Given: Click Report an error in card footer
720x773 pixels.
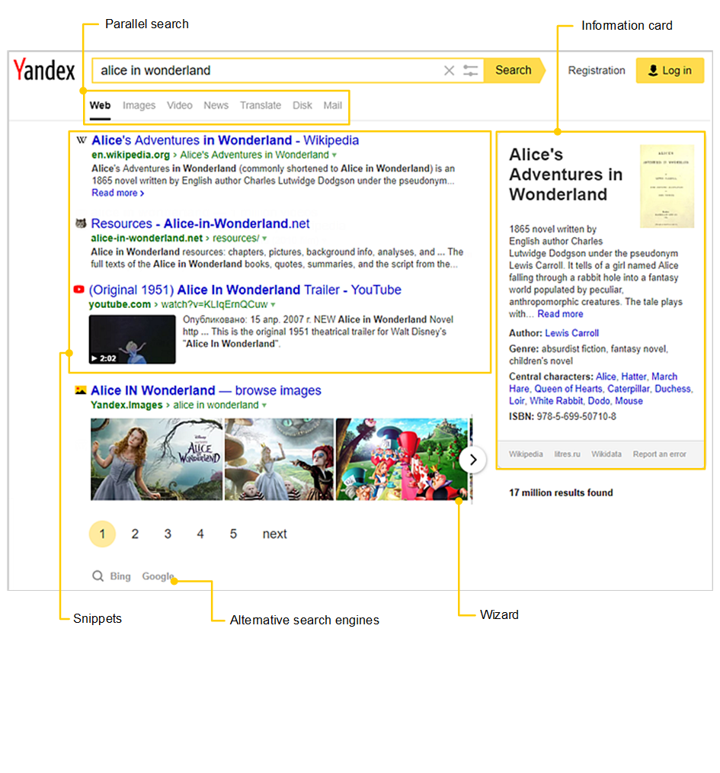Looking at the screenshot, I should [x=659, y=454].
